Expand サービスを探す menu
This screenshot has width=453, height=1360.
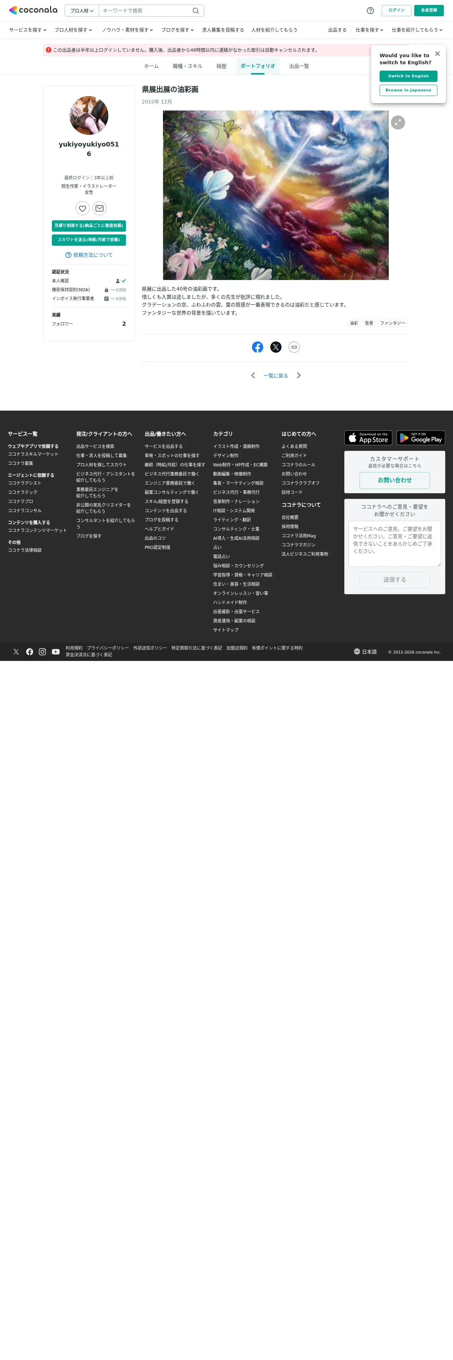28,30
